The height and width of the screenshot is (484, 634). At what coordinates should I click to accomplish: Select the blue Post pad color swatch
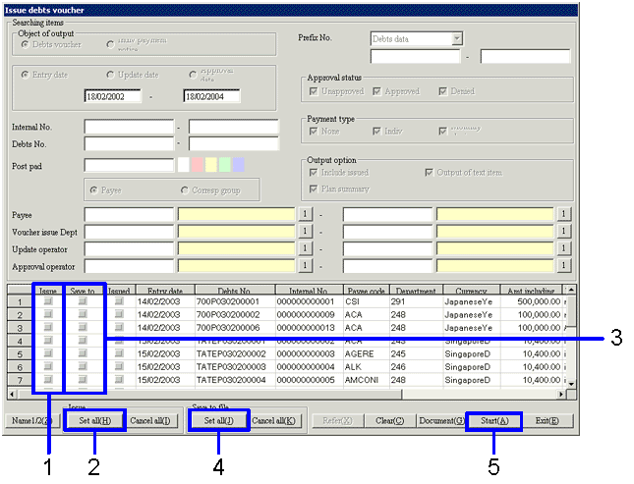click(x=238, y=164)
